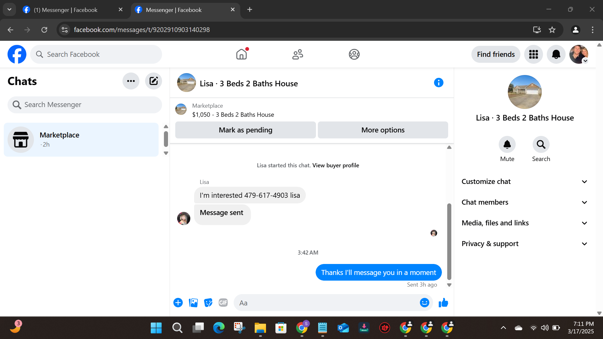
Task: Bookmark this page with the star icon
Action: (x=552, y=30)
